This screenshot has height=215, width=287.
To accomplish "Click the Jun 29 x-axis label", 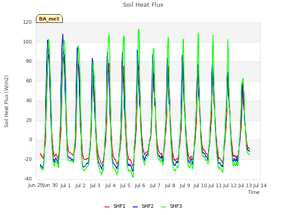I will coord(35,185).
